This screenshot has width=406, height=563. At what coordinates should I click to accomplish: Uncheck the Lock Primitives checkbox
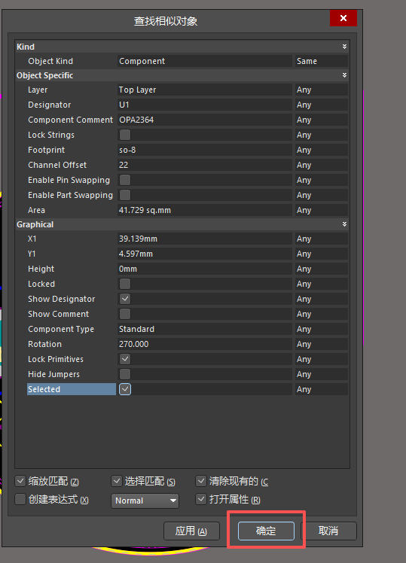[125, 359]
